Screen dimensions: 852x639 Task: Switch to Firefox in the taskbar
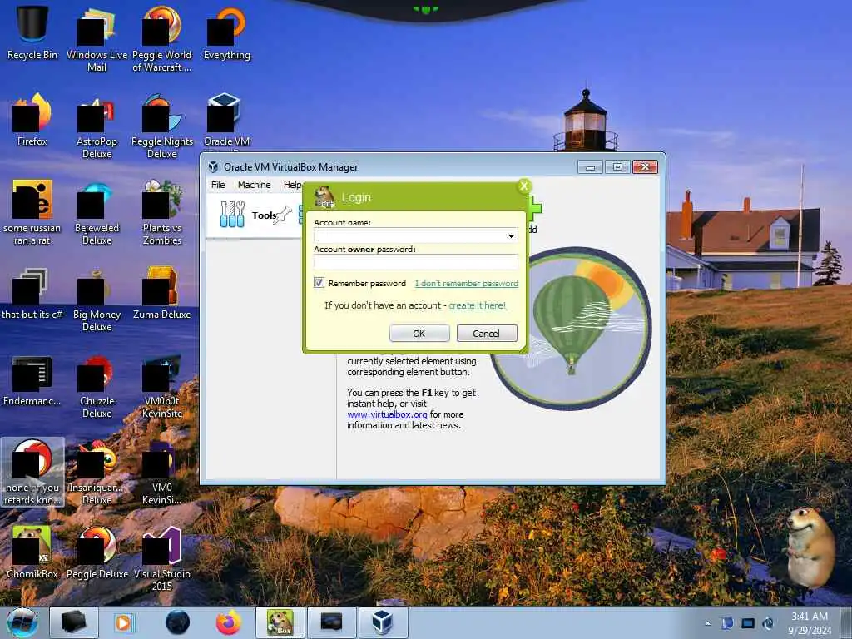point(229,622)
